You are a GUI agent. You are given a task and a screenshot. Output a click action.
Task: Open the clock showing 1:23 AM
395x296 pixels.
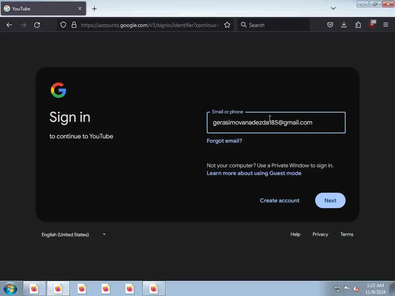(375, 289)
